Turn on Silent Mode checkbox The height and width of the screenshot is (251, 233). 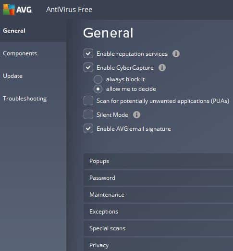[x=88, y=114]
